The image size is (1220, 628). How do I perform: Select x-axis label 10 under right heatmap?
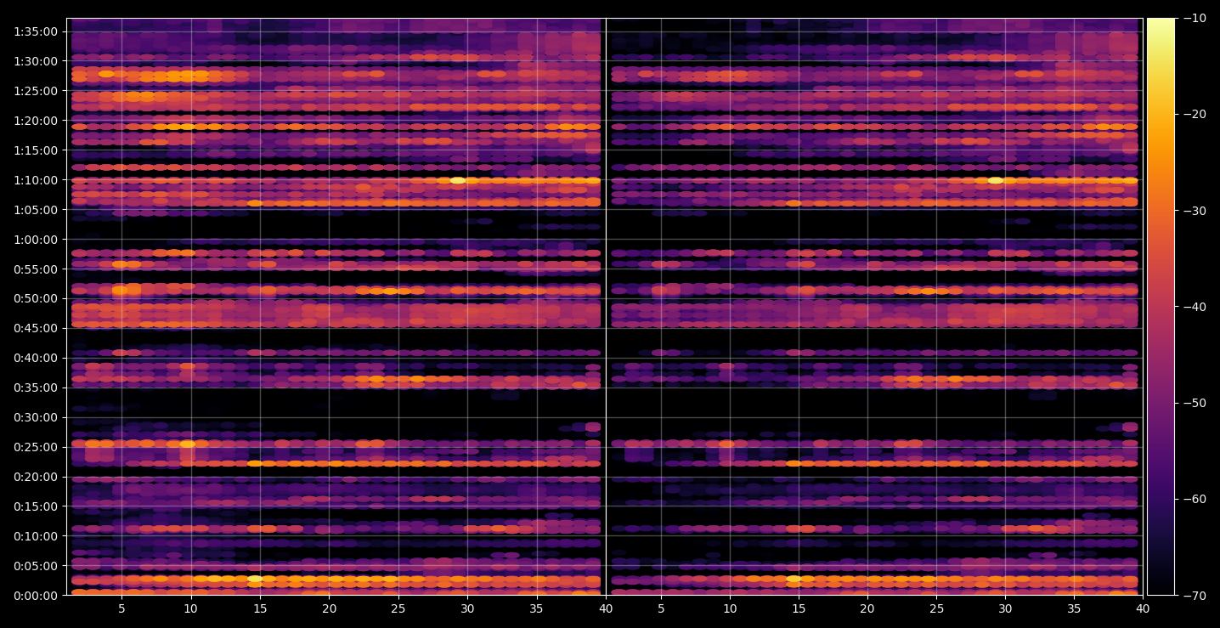[x=729, y=609]
